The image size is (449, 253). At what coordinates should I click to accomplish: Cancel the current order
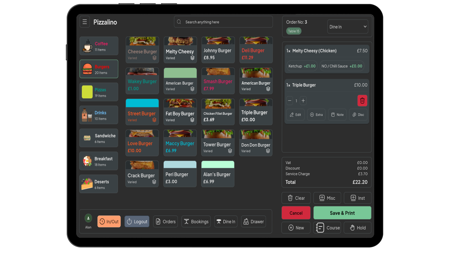point(296,213)
